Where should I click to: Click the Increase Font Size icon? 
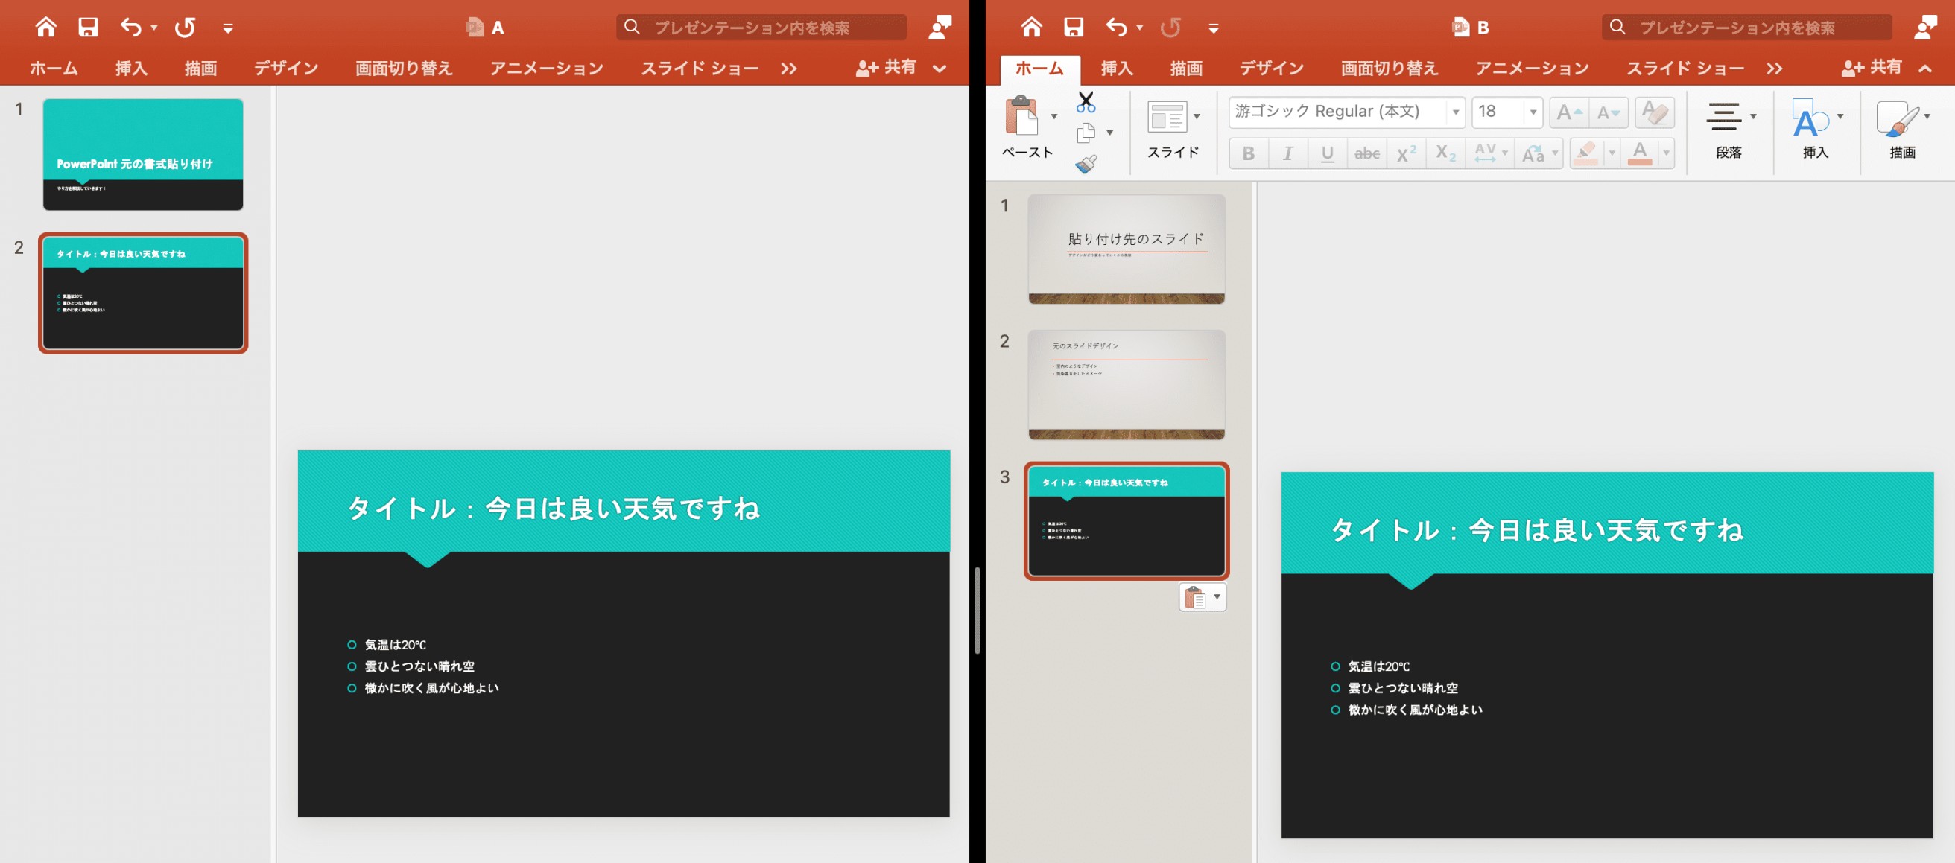[x=1569, y=112]
